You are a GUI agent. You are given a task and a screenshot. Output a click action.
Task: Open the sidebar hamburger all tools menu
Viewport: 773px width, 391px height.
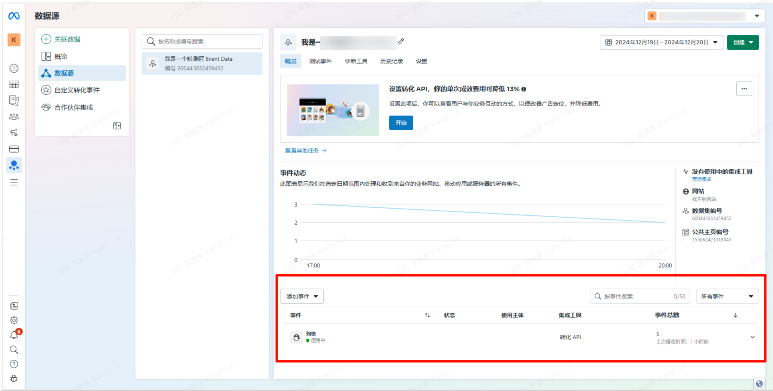pyautogui.click(x=14, y=182)
